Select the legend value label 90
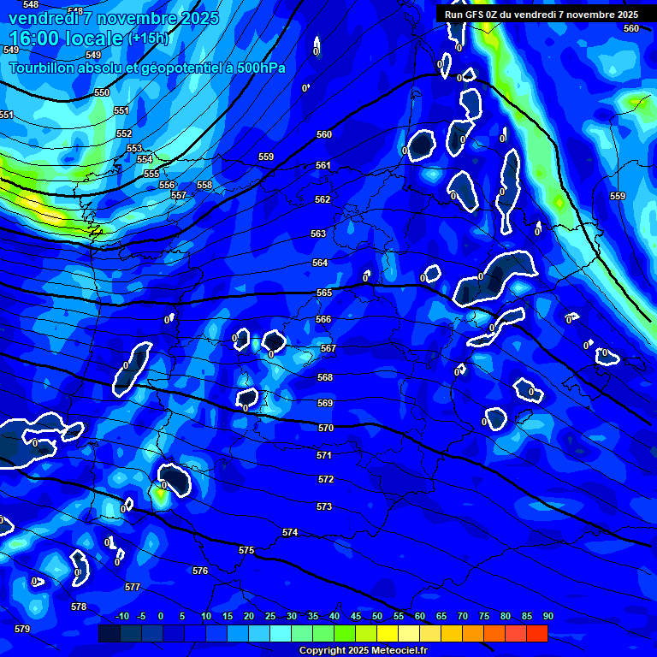The image size is (657, 657). coord(547,616)
